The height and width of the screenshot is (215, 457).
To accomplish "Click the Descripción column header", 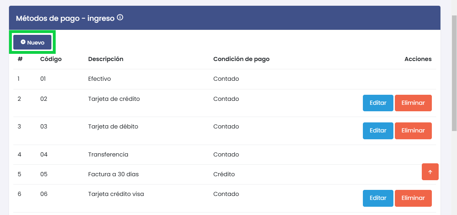I will (x=106, y=59).
